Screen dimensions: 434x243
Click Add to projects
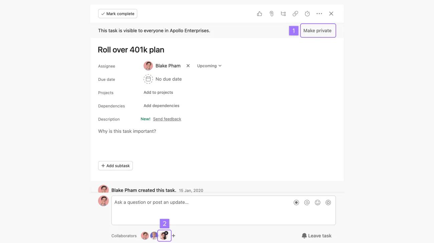[x=158, y=92]
